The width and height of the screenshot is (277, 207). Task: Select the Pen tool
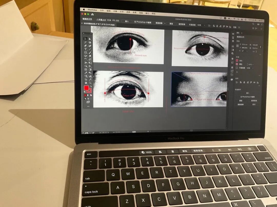coord(85,45)
